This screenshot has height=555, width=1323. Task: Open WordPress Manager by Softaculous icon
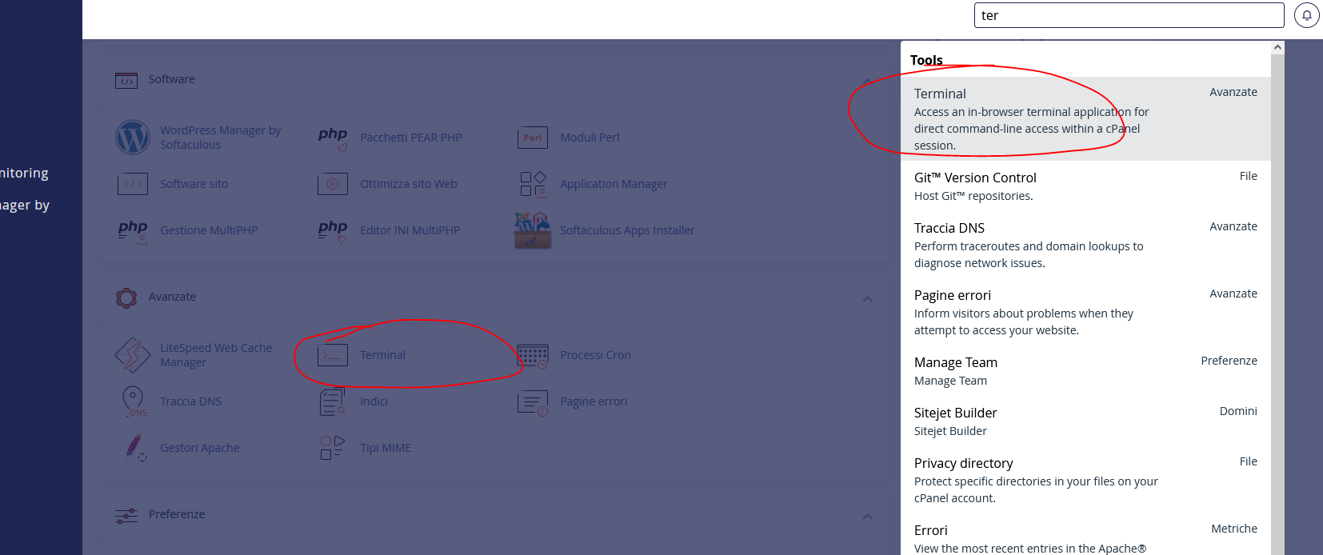(133, 138)
